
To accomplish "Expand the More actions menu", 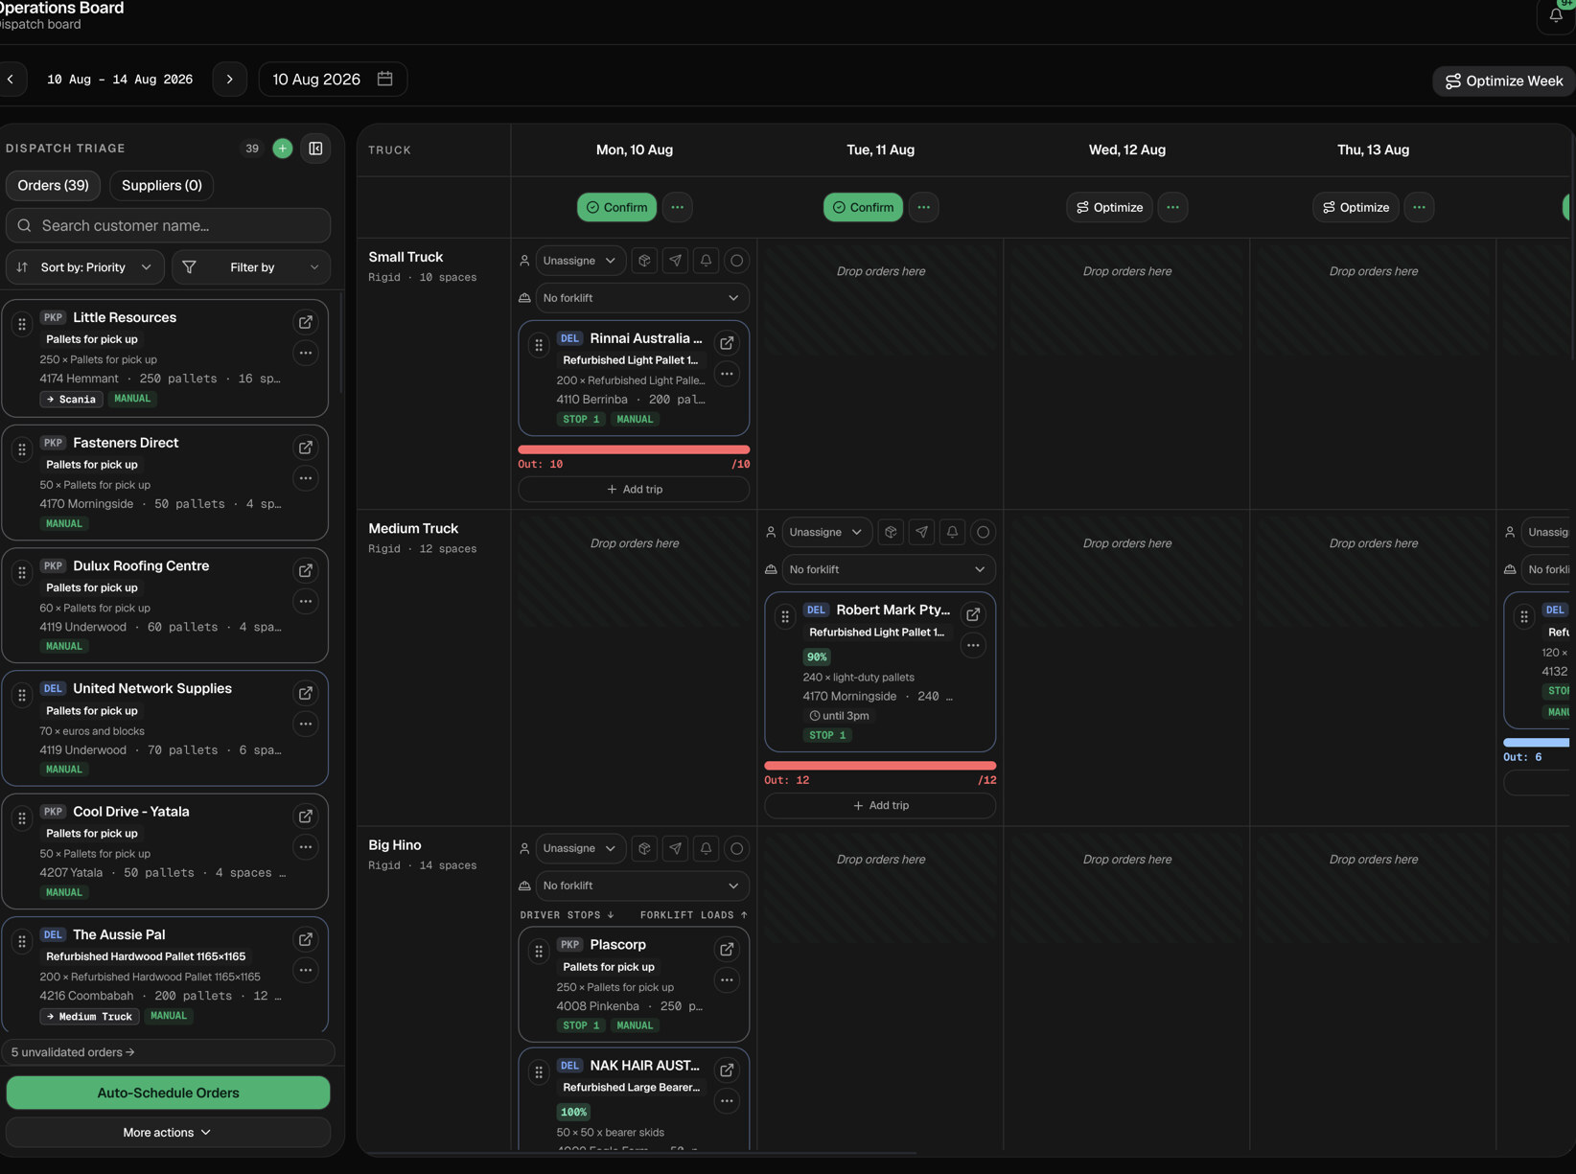I will click(168, 1133).
